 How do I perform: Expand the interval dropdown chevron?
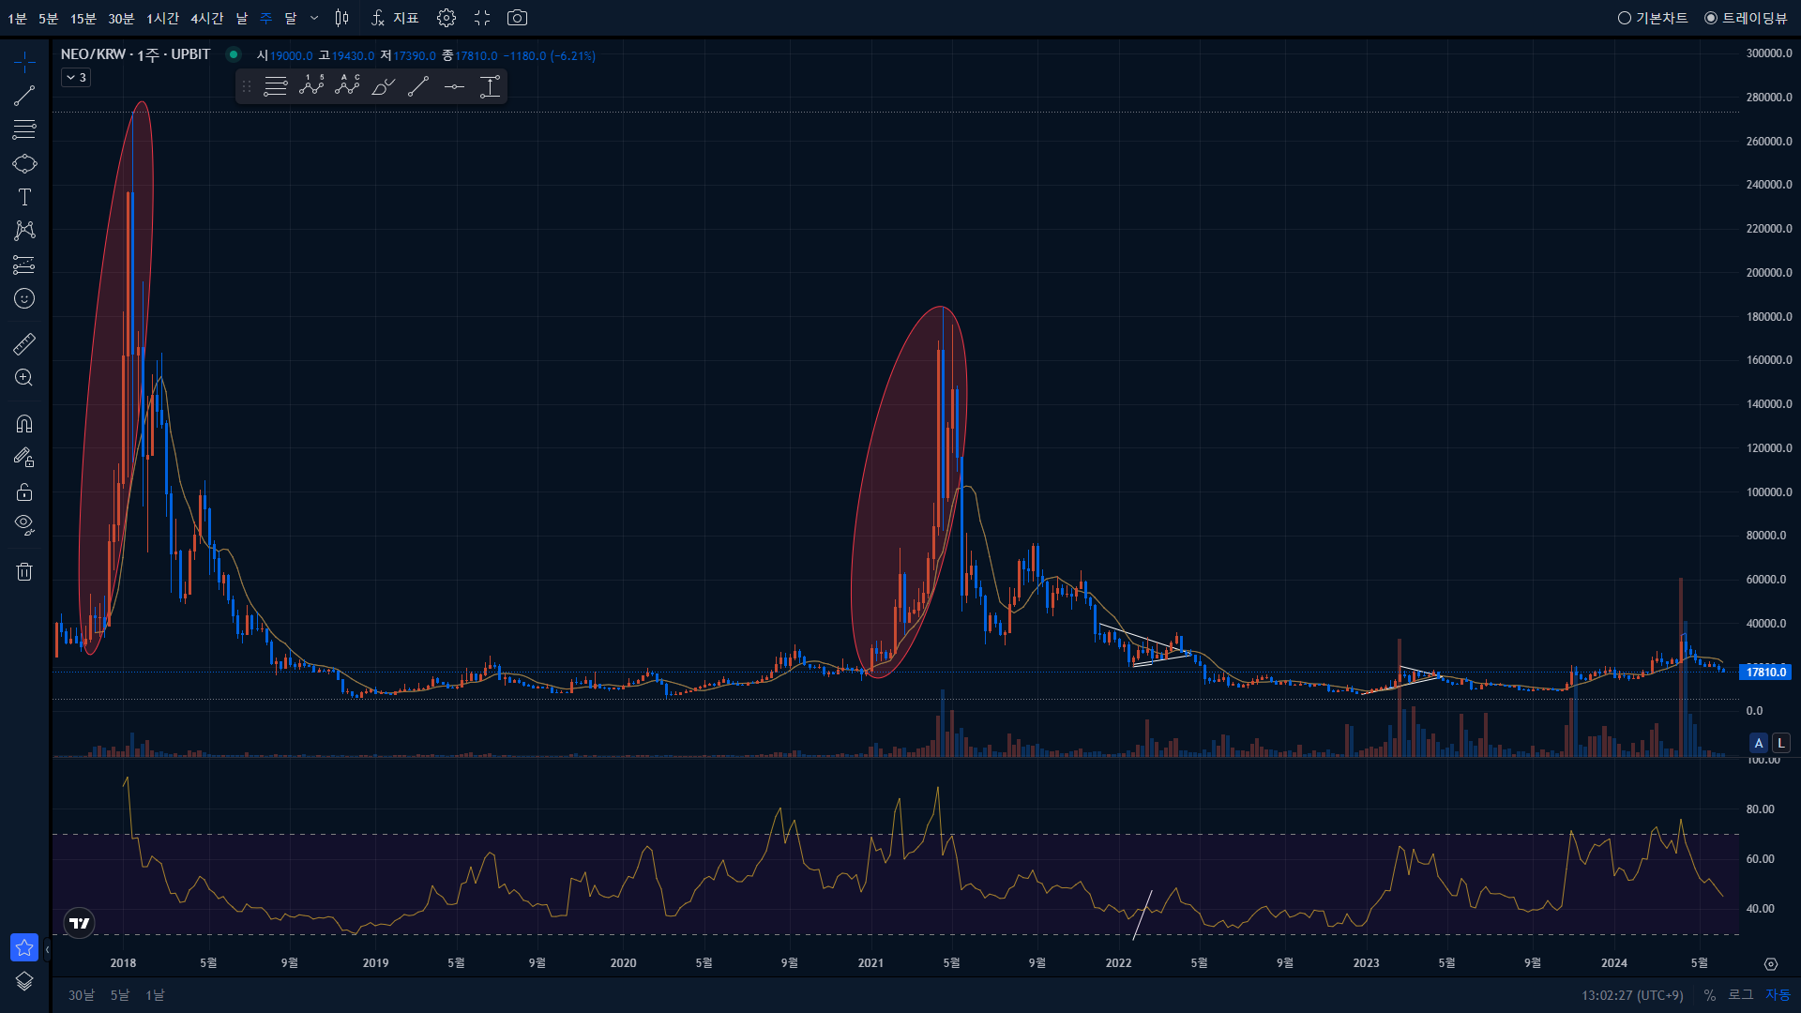click(x=314, y=18)
